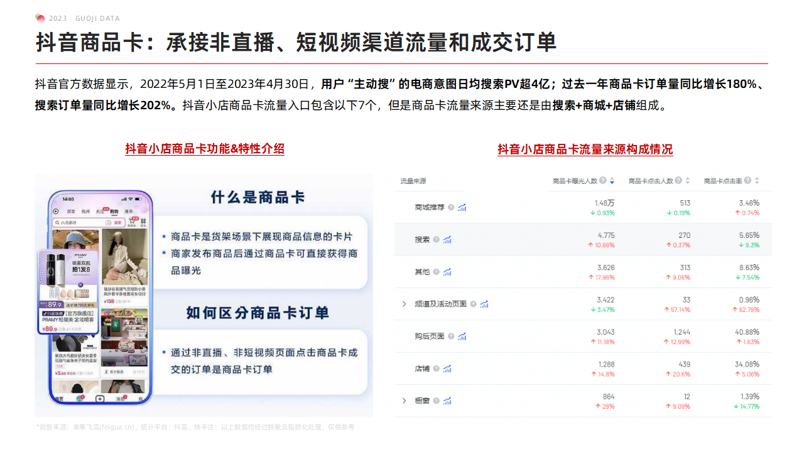Click 如何区分商品卡订单 heading
The width and height of the screenshot is (804, 452).
[x=258, y=312]
